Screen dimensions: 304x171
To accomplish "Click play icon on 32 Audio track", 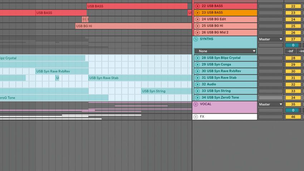I will [197, 84].
